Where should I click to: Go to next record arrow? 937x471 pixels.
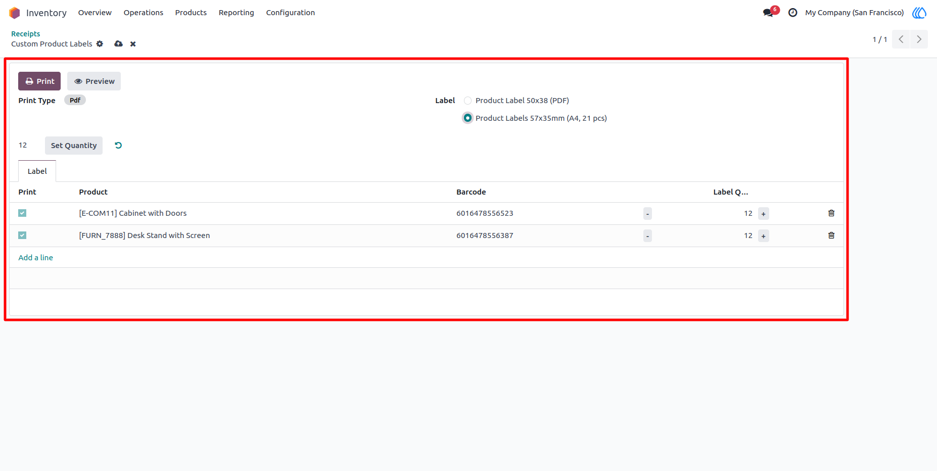[919, 39]
